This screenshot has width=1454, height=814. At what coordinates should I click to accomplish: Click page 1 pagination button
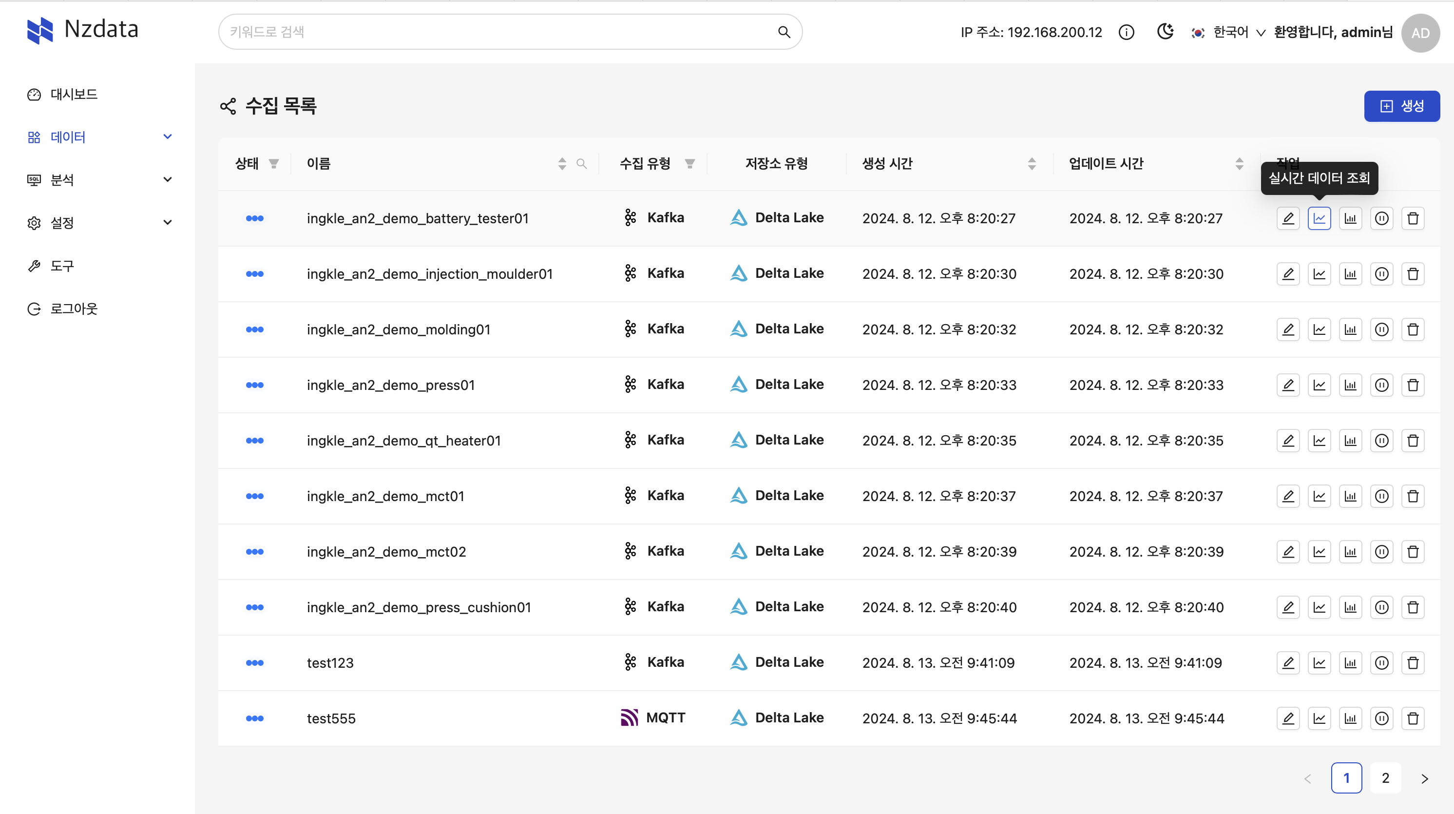coord(1346,778)
